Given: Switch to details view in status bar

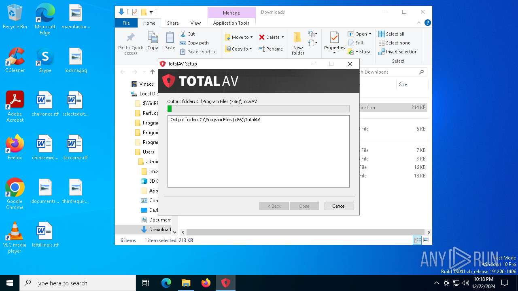Looking at the screenshot, I should click(417, 240).
